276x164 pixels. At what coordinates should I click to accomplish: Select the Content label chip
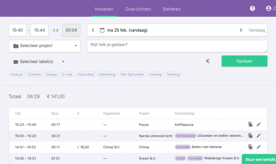[x=34, y=74]
